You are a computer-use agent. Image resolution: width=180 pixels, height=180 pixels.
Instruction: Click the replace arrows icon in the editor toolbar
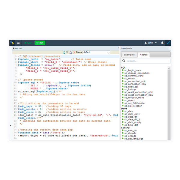(x=70, y=52)
